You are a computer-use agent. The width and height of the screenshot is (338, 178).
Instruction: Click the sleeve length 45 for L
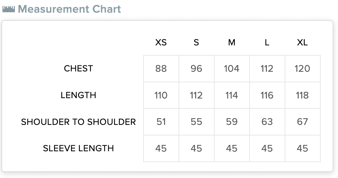pos(267,148)
